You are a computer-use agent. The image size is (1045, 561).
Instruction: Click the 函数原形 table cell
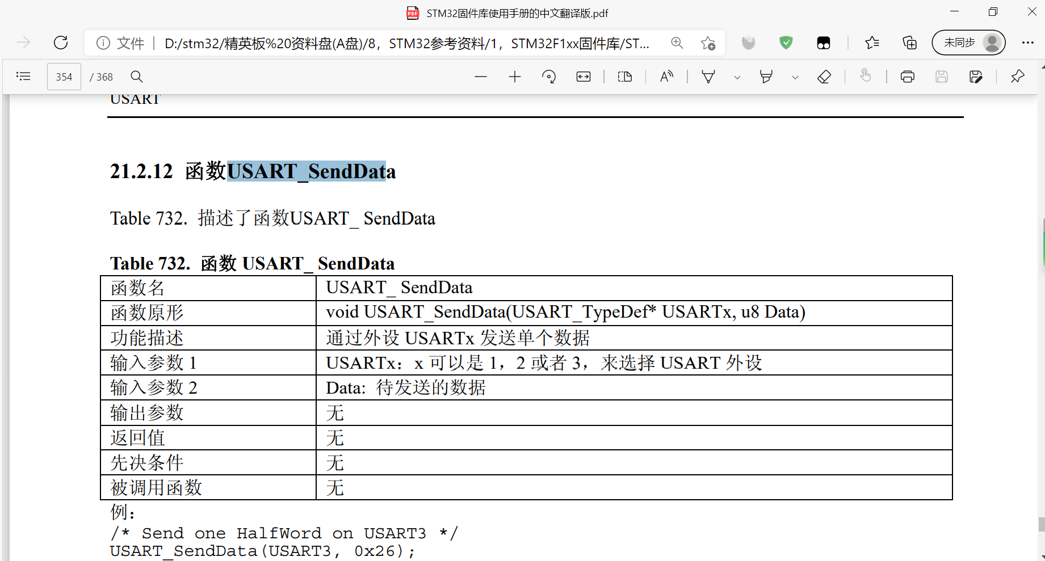point(208,313)
